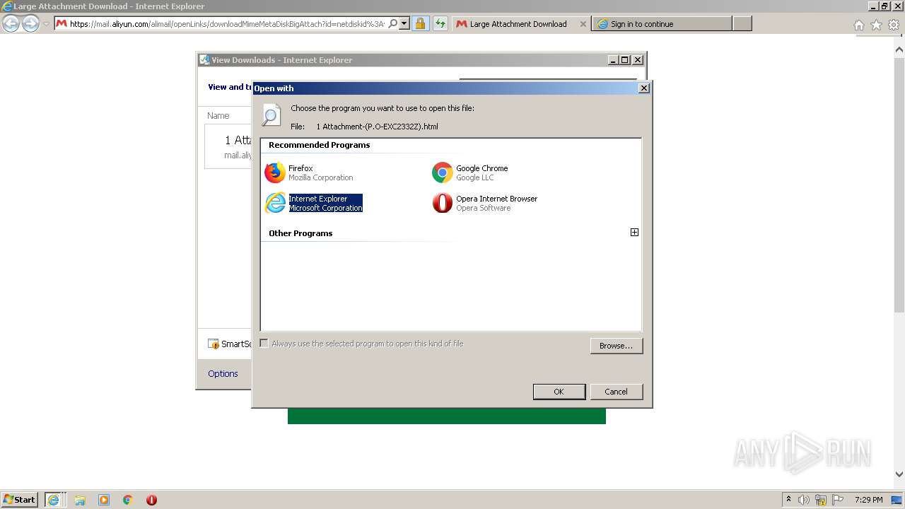
Task: Open Windows Explorer folder taskbar icon
Action: (x=80, y=500)
